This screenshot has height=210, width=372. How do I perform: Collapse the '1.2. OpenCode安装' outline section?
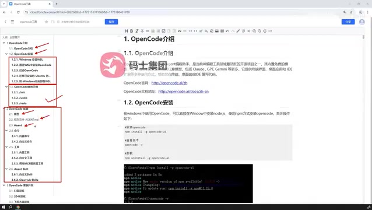point(6,54)
